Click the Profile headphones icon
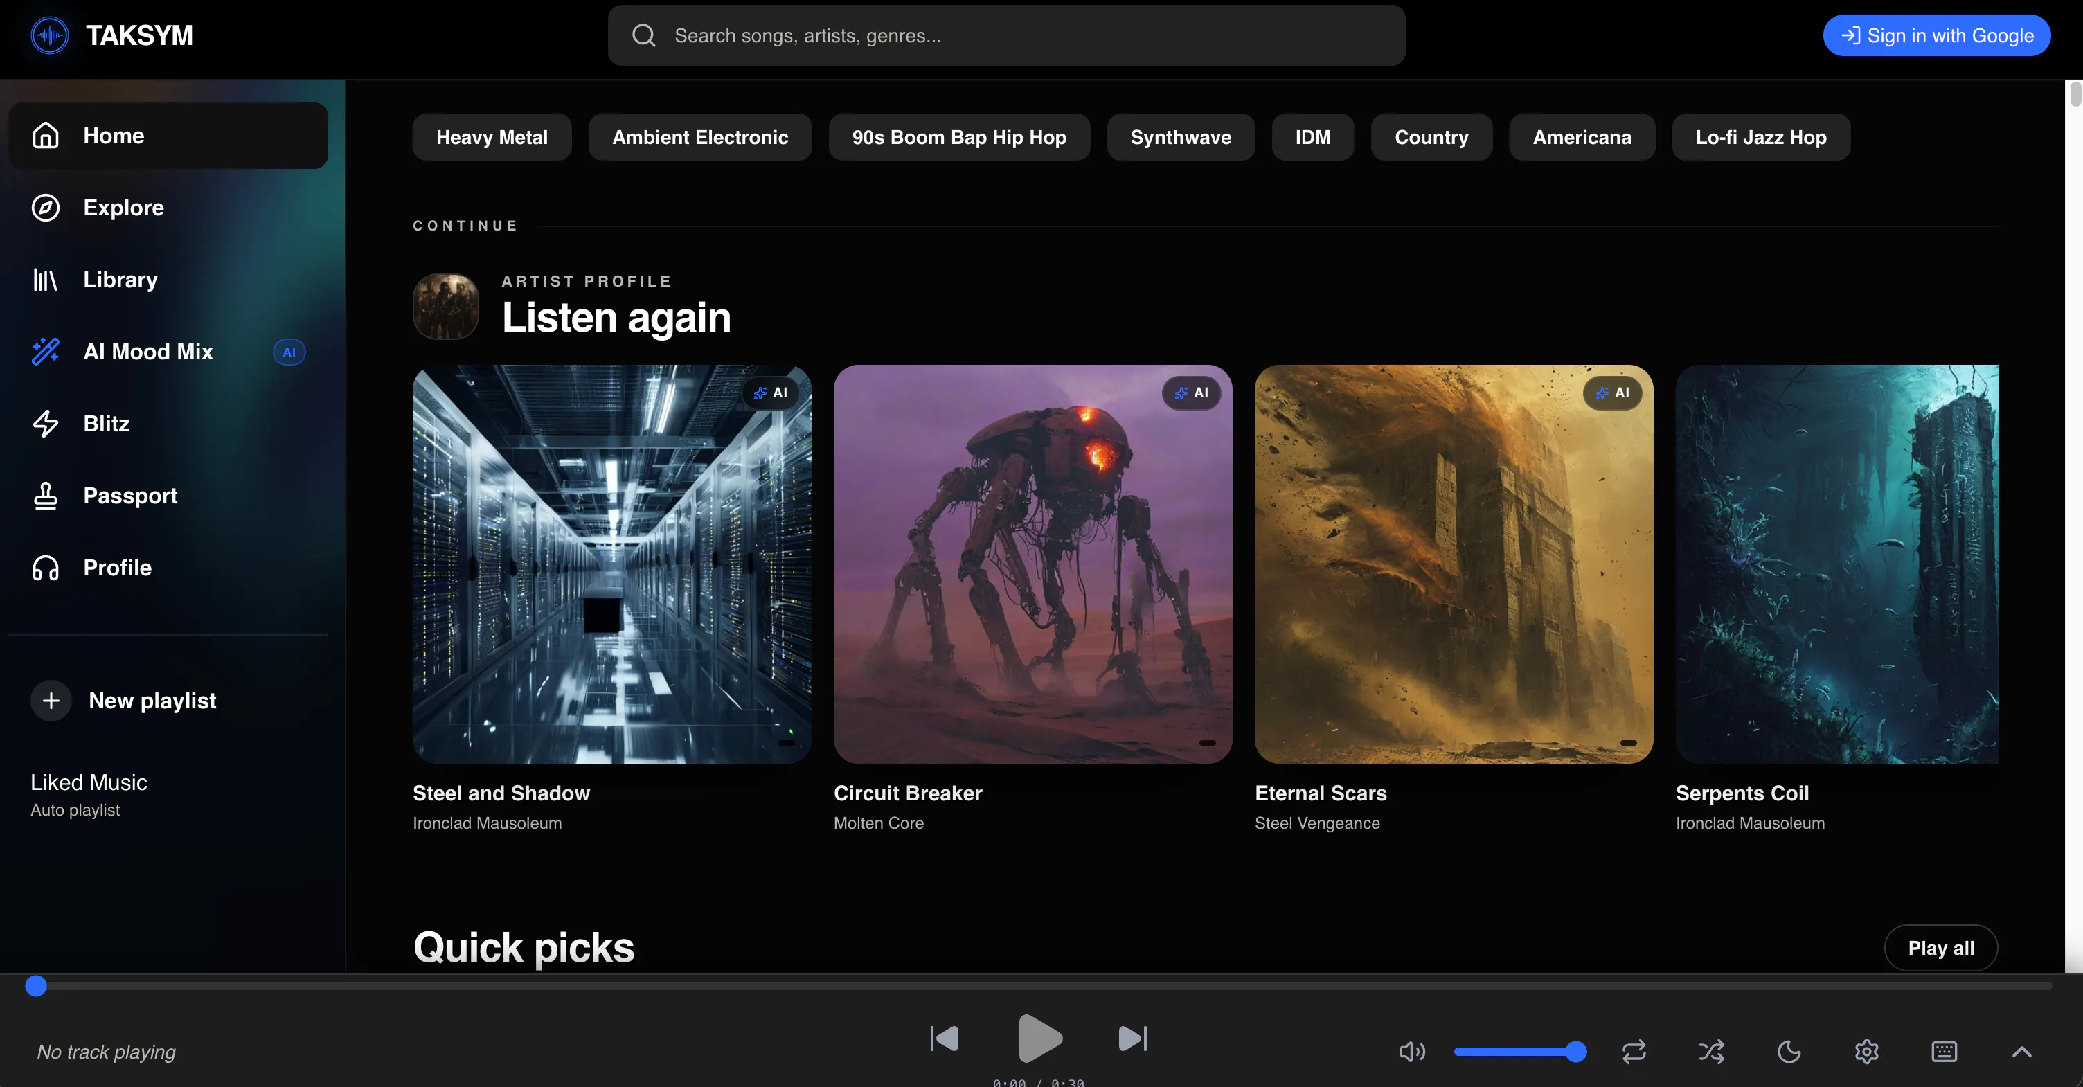 pyautogui.click(x=45, y=567)
